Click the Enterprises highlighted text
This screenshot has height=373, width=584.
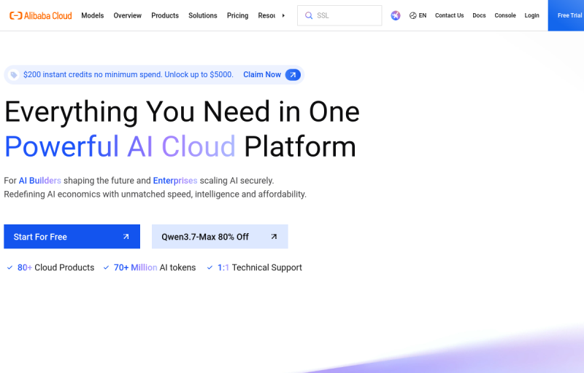click(175, 181)
